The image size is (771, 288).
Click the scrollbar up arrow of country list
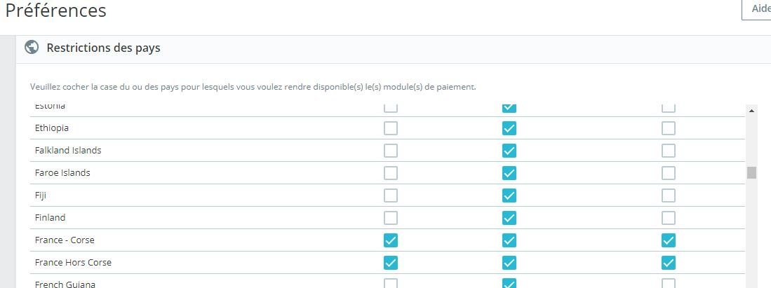pyautogui.click(x=751, y=111)
